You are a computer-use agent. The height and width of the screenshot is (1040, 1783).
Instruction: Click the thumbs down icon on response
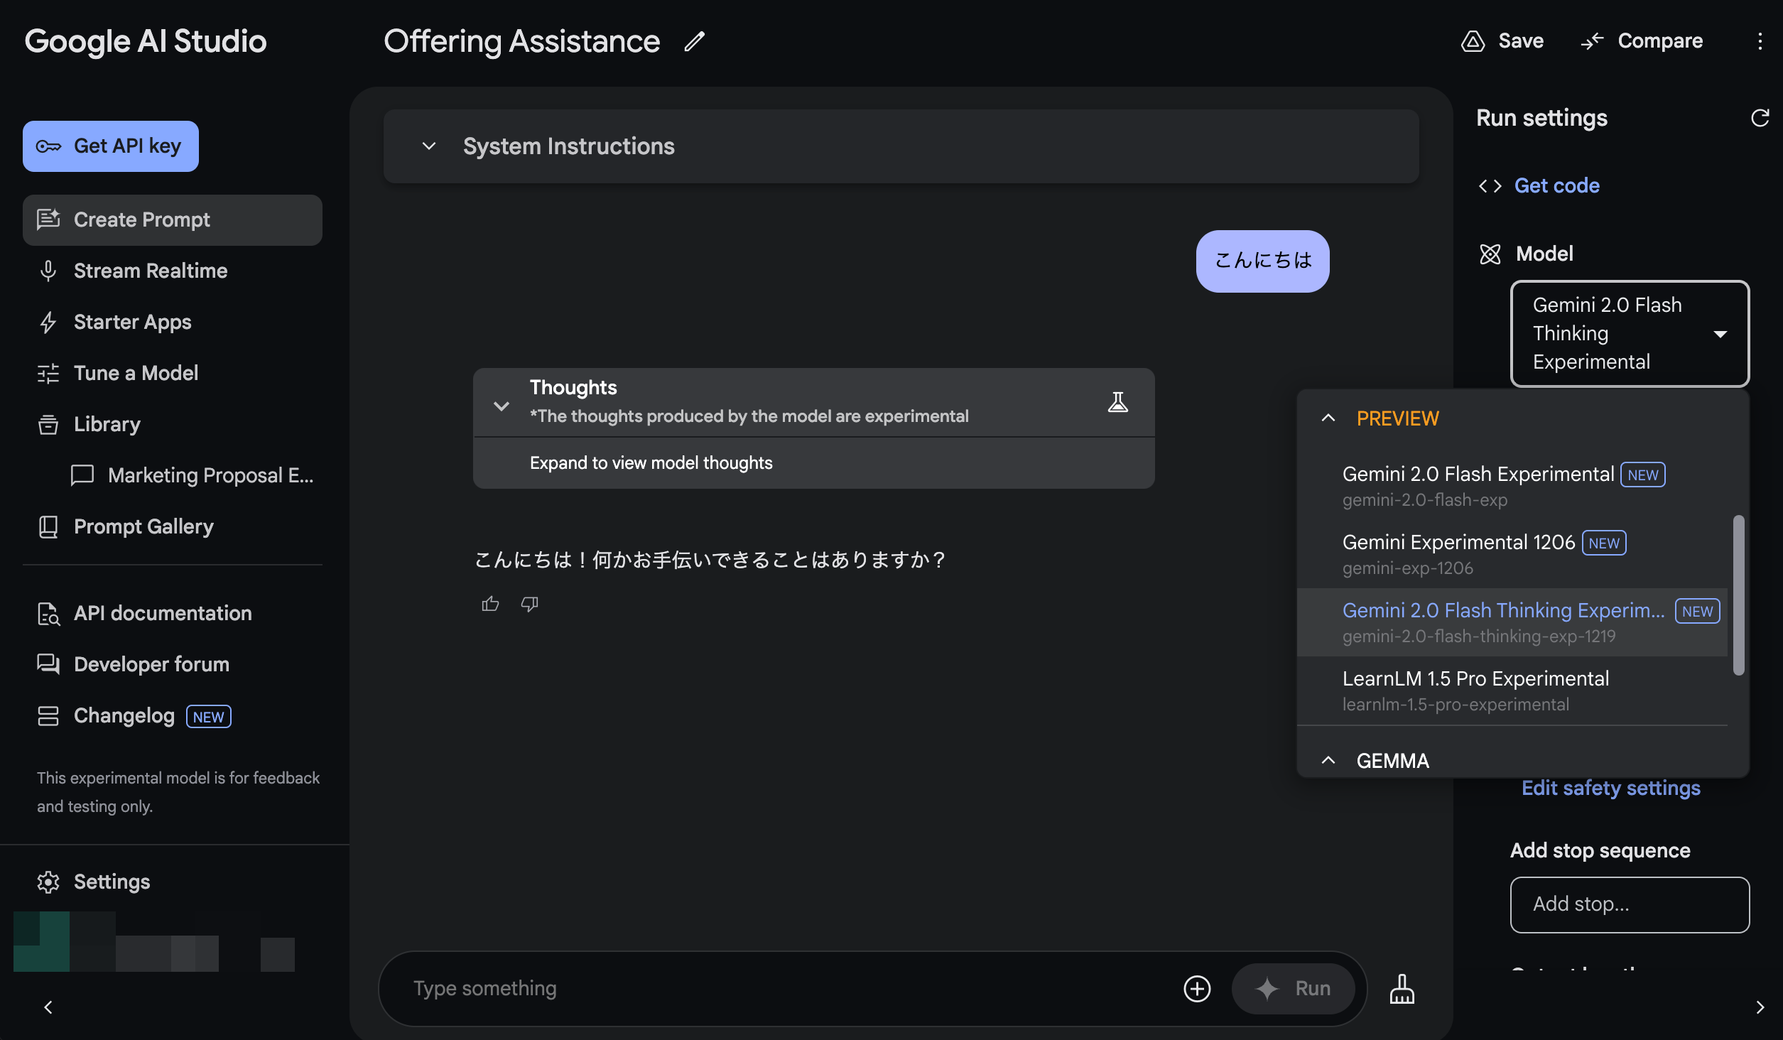click(x=529, y=604)
